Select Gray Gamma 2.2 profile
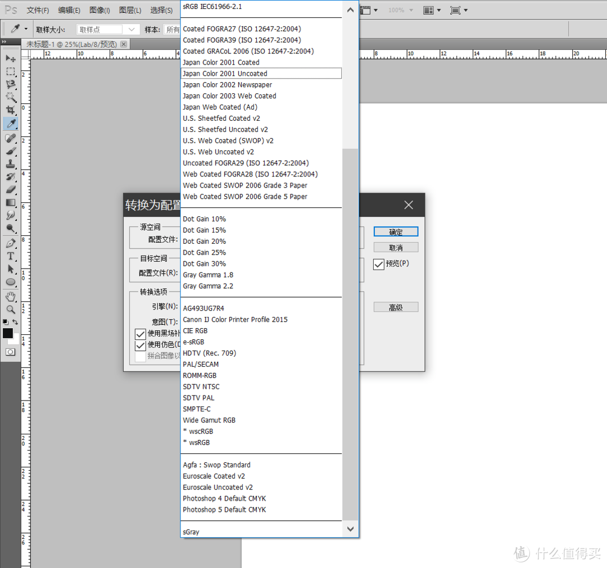 click(261, 286)
